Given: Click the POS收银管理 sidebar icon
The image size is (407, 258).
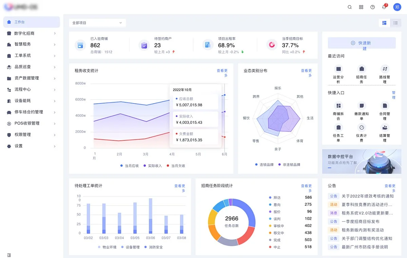Looking at the screenshot, I should pyautogui.click(x=9, y=123).
